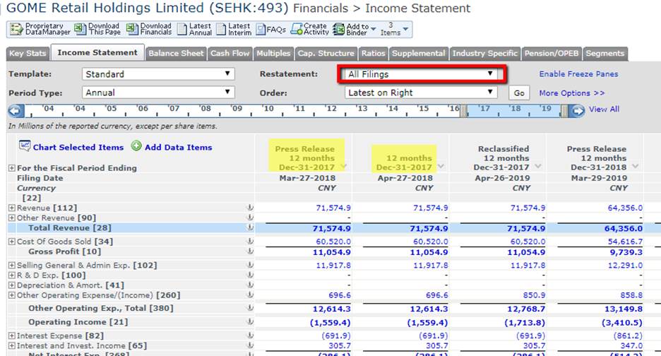This screenshot has width=661, height=356.
Task: Switch to the Supplemental tab
Action: coord(418,54)
